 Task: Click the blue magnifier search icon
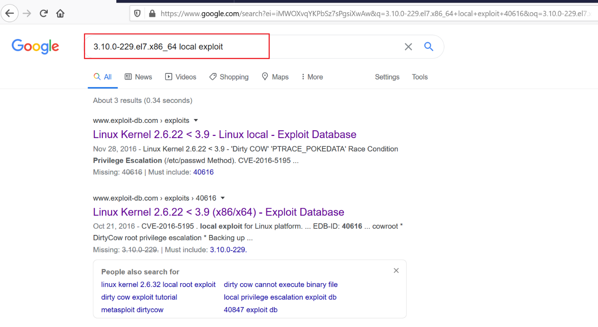click(x=429, y=46)
